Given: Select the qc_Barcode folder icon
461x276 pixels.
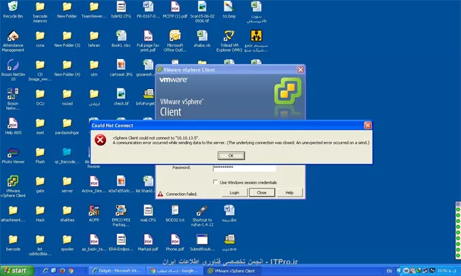Looking at the screenshot, I should [x=67, y=156].
